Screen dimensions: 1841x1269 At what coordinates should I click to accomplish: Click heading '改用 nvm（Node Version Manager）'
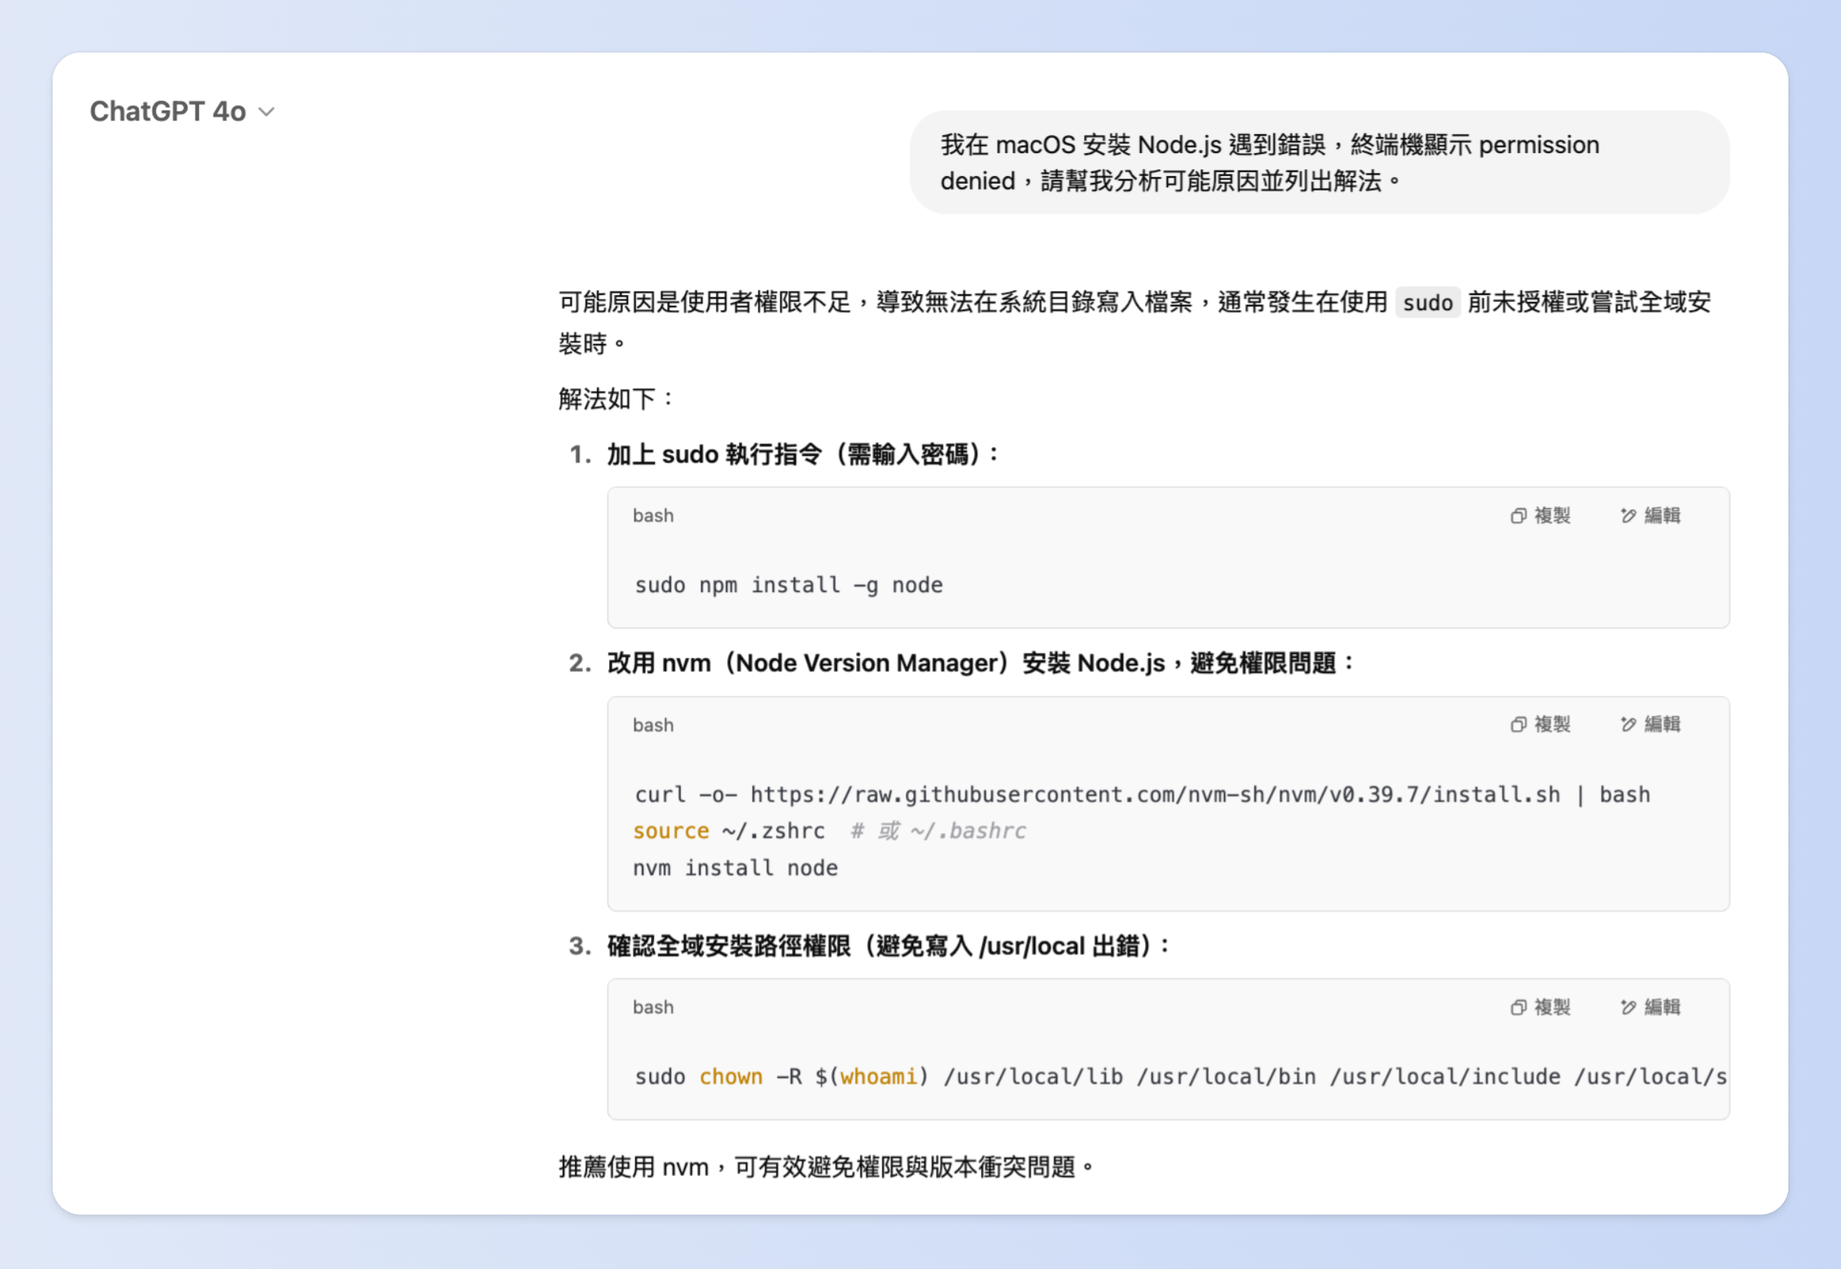click(980, 663)
